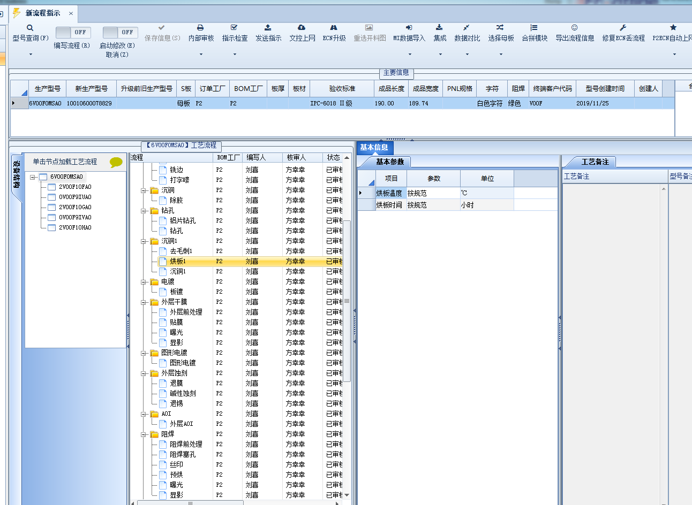Click the 生产型号 column header
This screenshot has width=692, height=505.
48,89
